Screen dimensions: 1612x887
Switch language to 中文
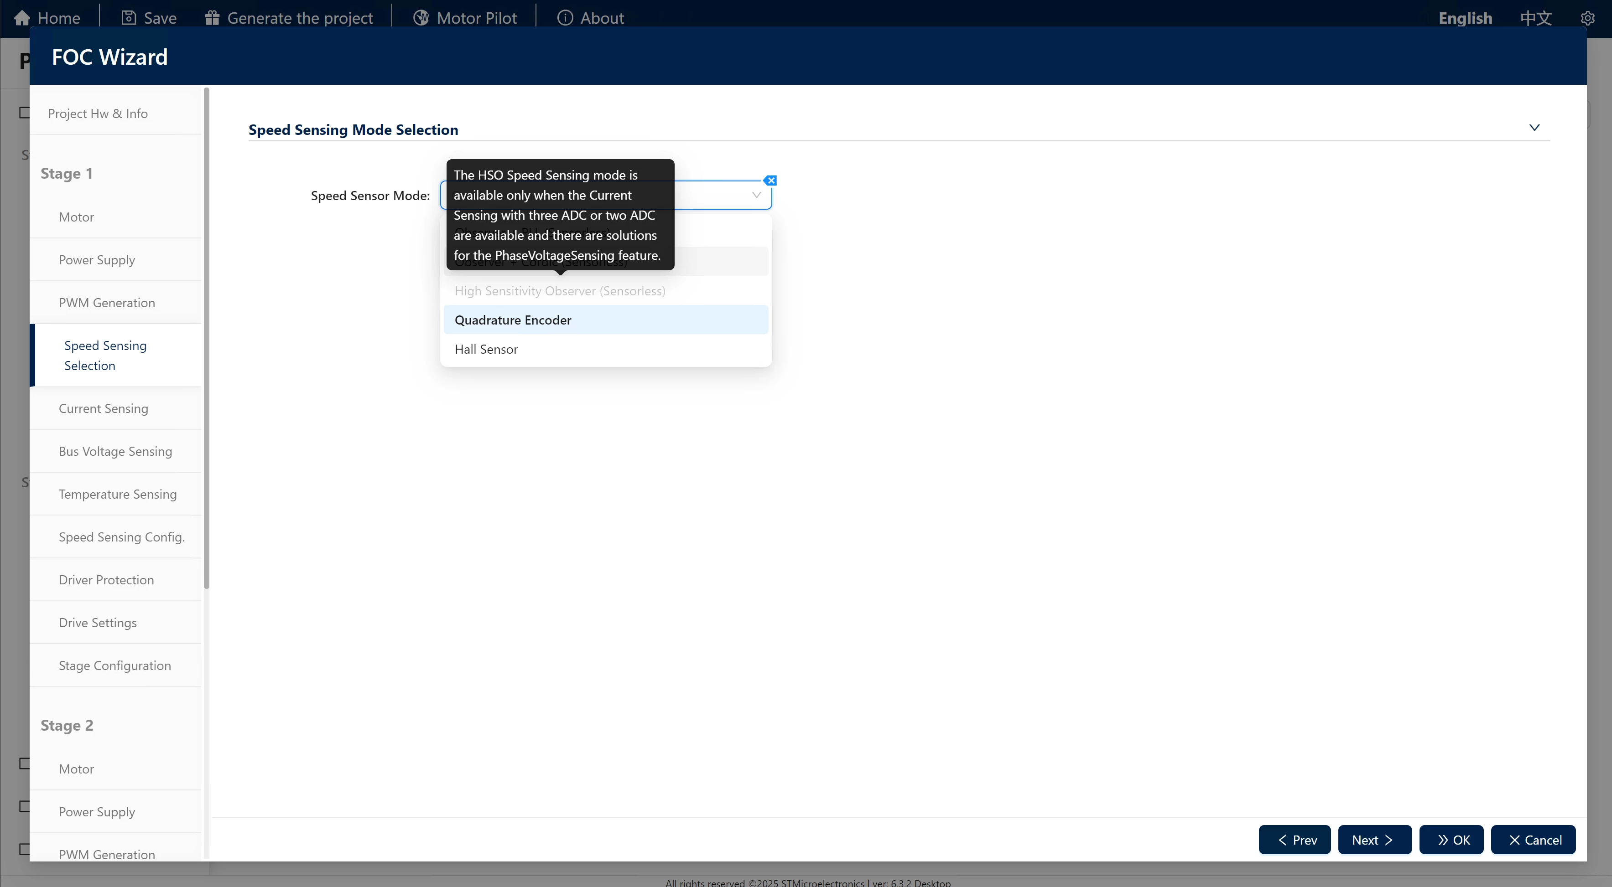point(1536,18)
